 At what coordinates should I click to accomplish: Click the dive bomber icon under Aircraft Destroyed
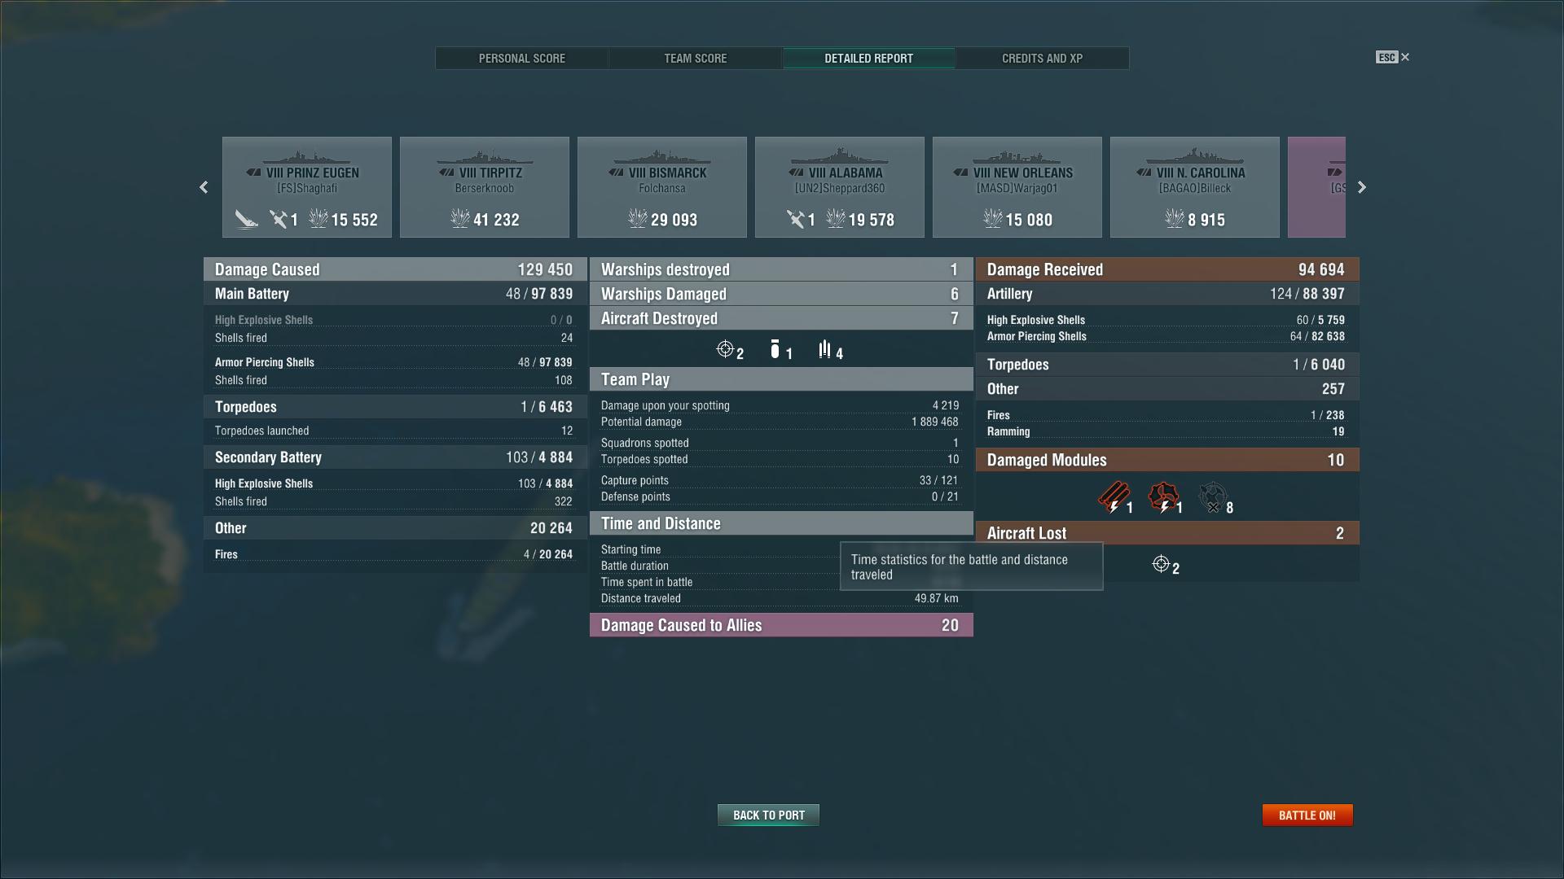[x=775, y=349]
